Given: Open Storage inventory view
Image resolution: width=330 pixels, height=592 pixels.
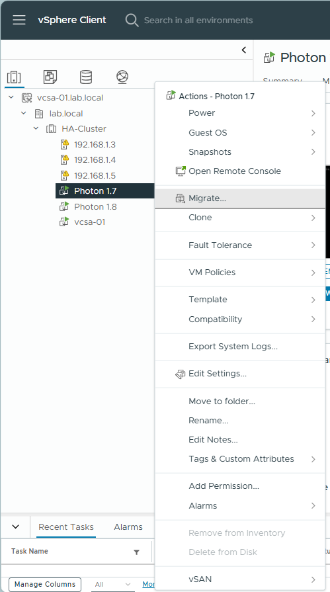Looking at the screenshot, I should click(x=86, y=77).
